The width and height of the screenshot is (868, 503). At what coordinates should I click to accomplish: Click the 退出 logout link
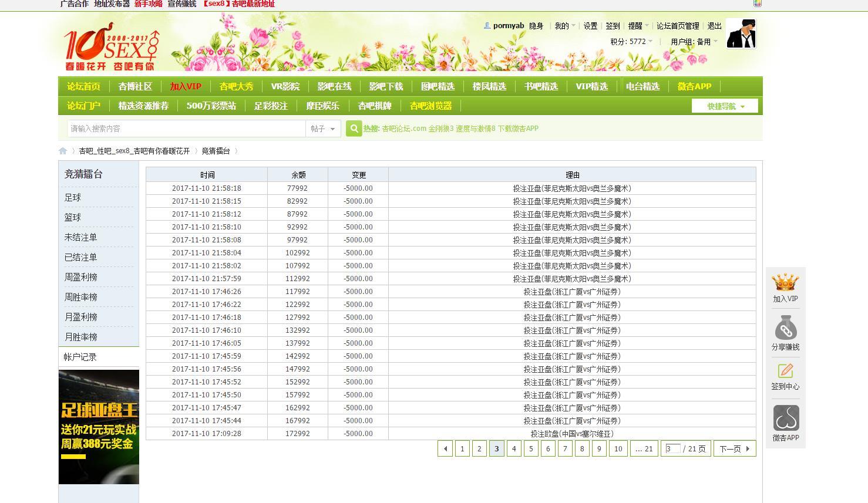pos(714,26)
